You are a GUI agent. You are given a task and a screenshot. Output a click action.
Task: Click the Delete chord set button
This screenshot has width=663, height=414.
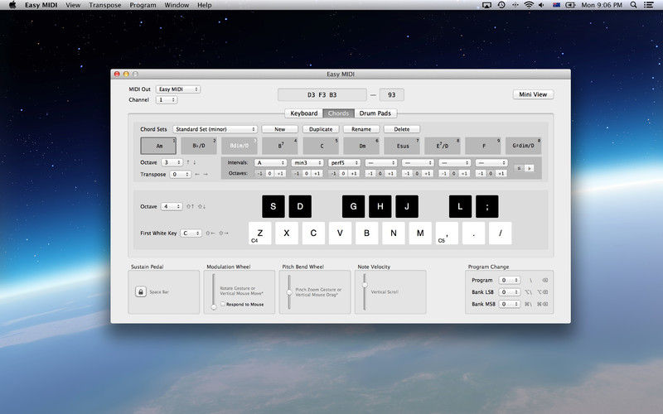click(x=402, y=129)
